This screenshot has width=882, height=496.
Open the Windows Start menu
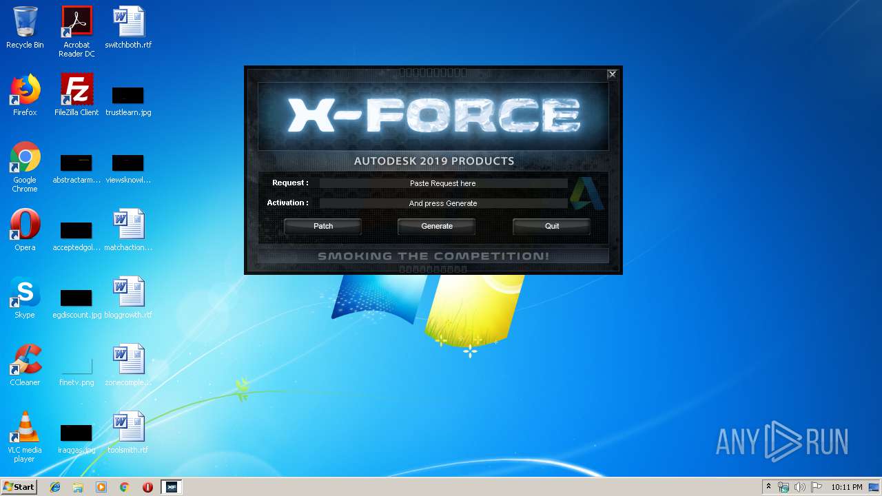coord(19,486)
